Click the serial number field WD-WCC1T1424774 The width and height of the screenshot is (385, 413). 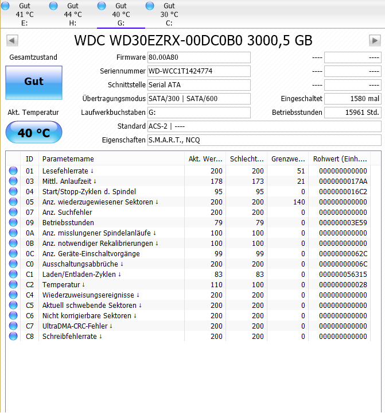click(199, 71)
